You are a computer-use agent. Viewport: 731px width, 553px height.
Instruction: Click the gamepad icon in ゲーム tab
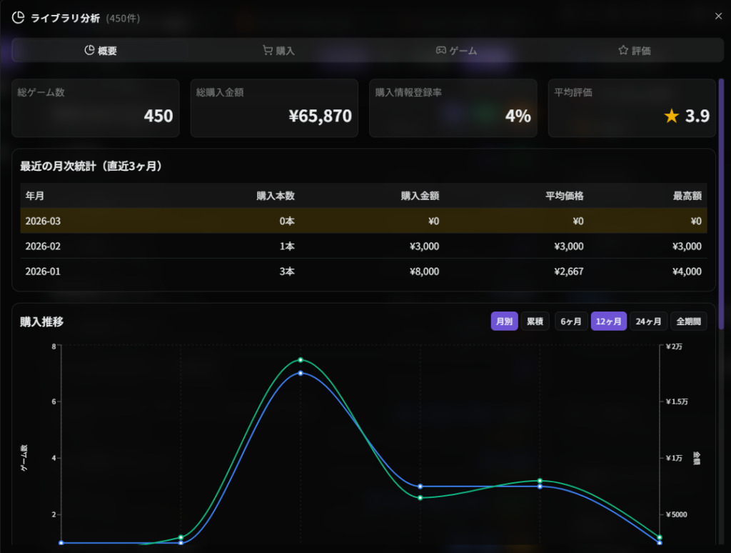point(441,51)
